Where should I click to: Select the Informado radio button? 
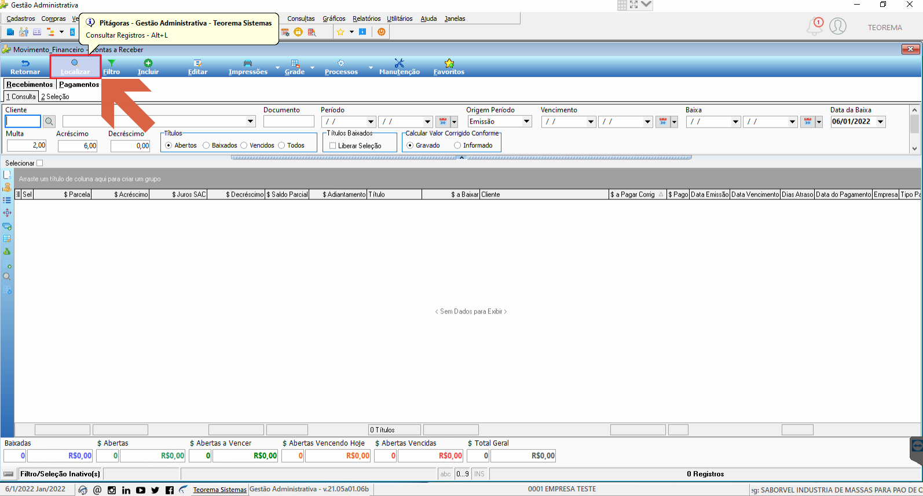coord(457,145)
